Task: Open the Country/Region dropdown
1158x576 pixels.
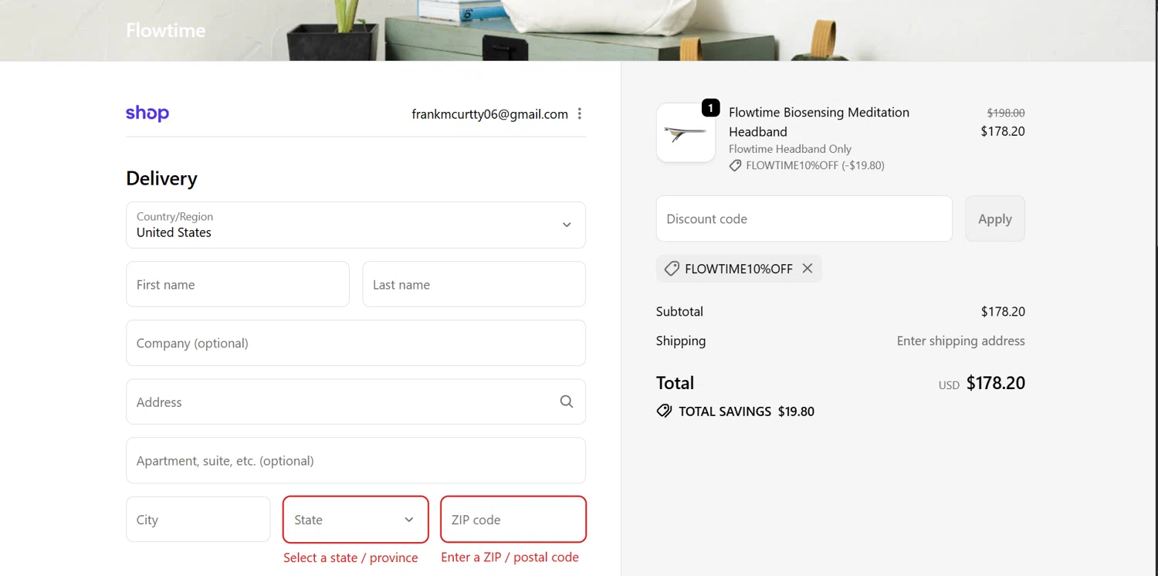Action: pos(356,225)
